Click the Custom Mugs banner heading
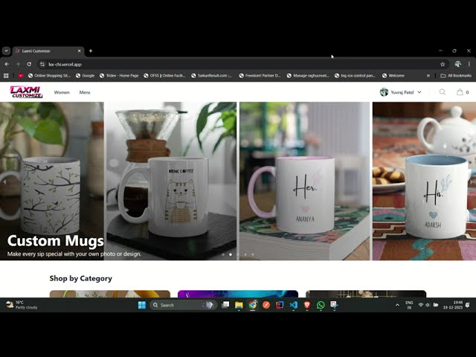Viewport: 476px width, 357px height. [56, 241]
